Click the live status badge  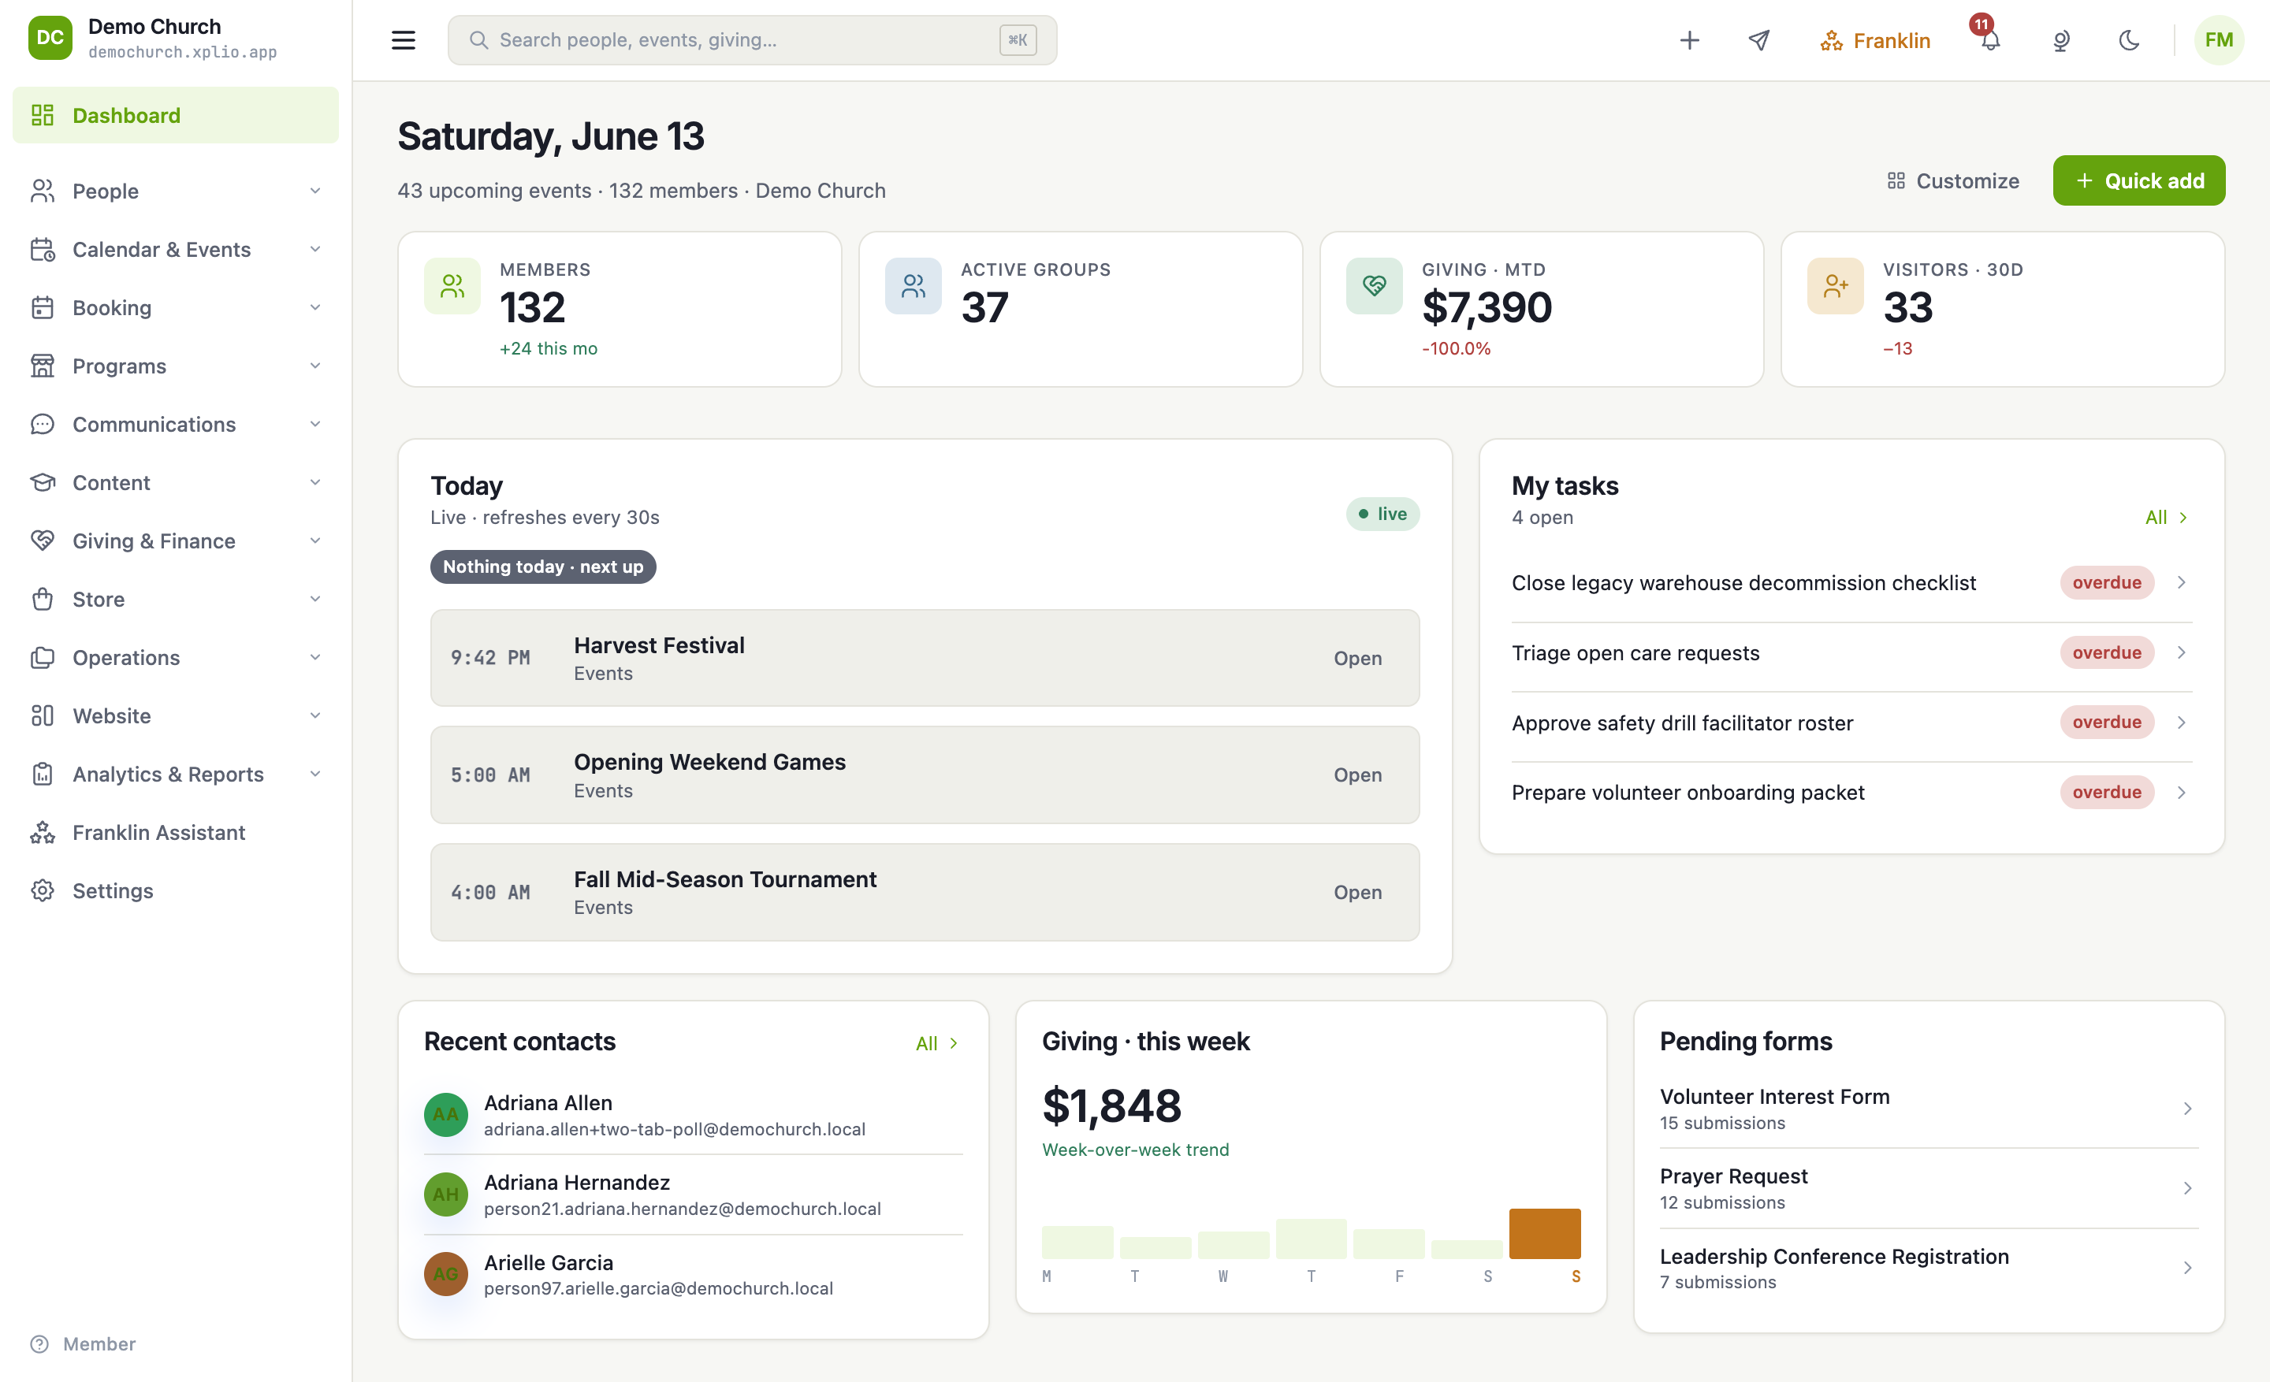1382,514
